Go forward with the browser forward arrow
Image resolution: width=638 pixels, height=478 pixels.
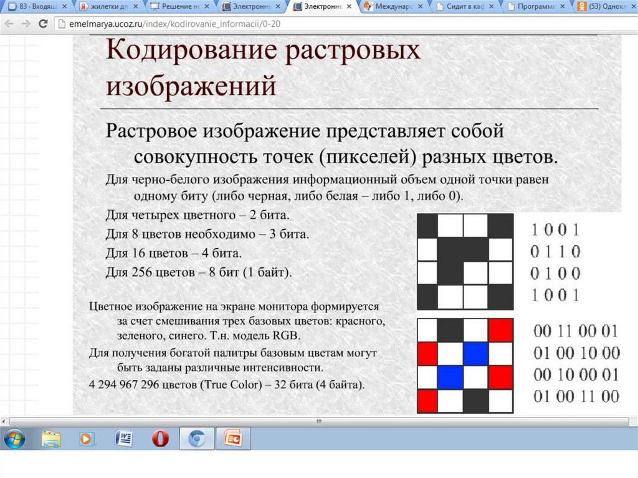click(x=26, y=24)
